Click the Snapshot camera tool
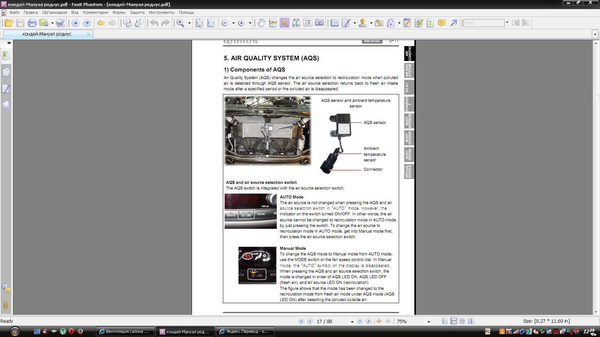The width and height of the screenshot is (600, 337). [x=319, y=23]
